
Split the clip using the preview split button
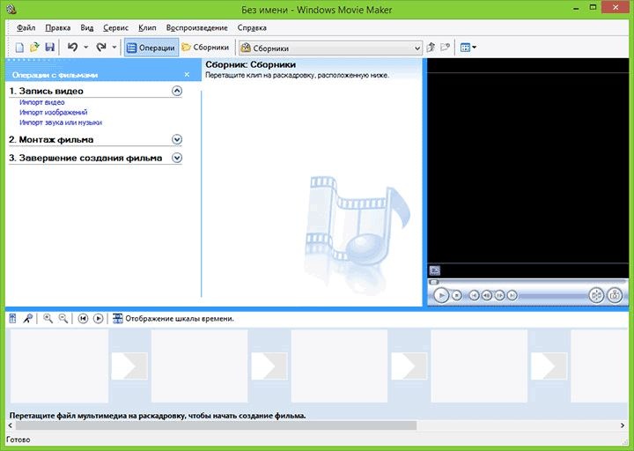595,296
